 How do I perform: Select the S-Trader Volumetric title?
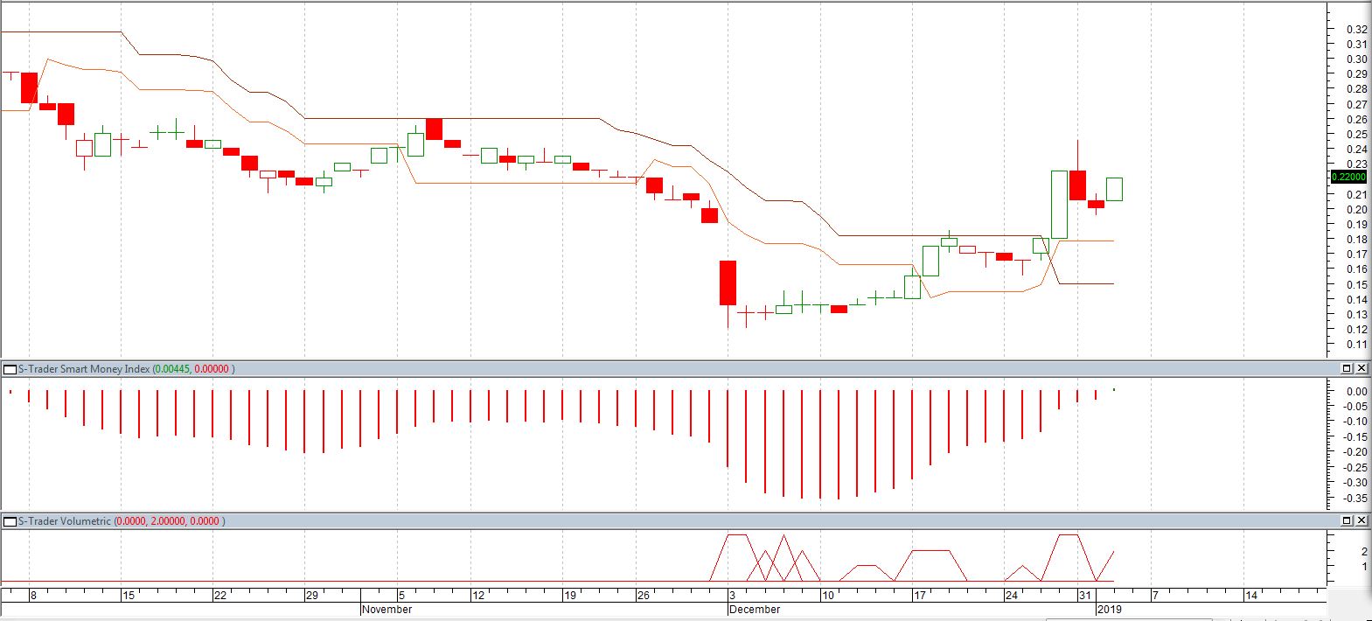[x=65, y=521]
